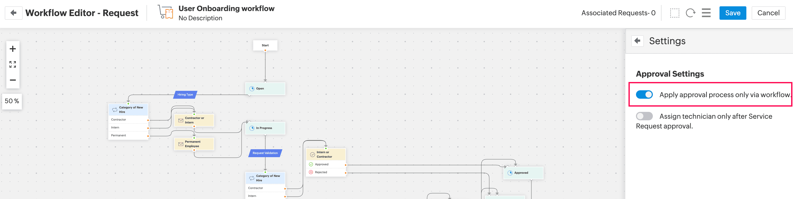
Task: Select Permanent row in Category of New Hire
Action: [128, 136]
